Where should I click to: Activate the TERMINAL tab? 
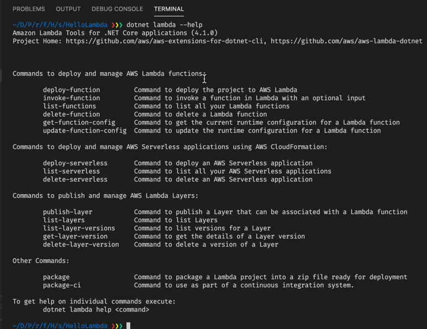click(x=169, y=9)
